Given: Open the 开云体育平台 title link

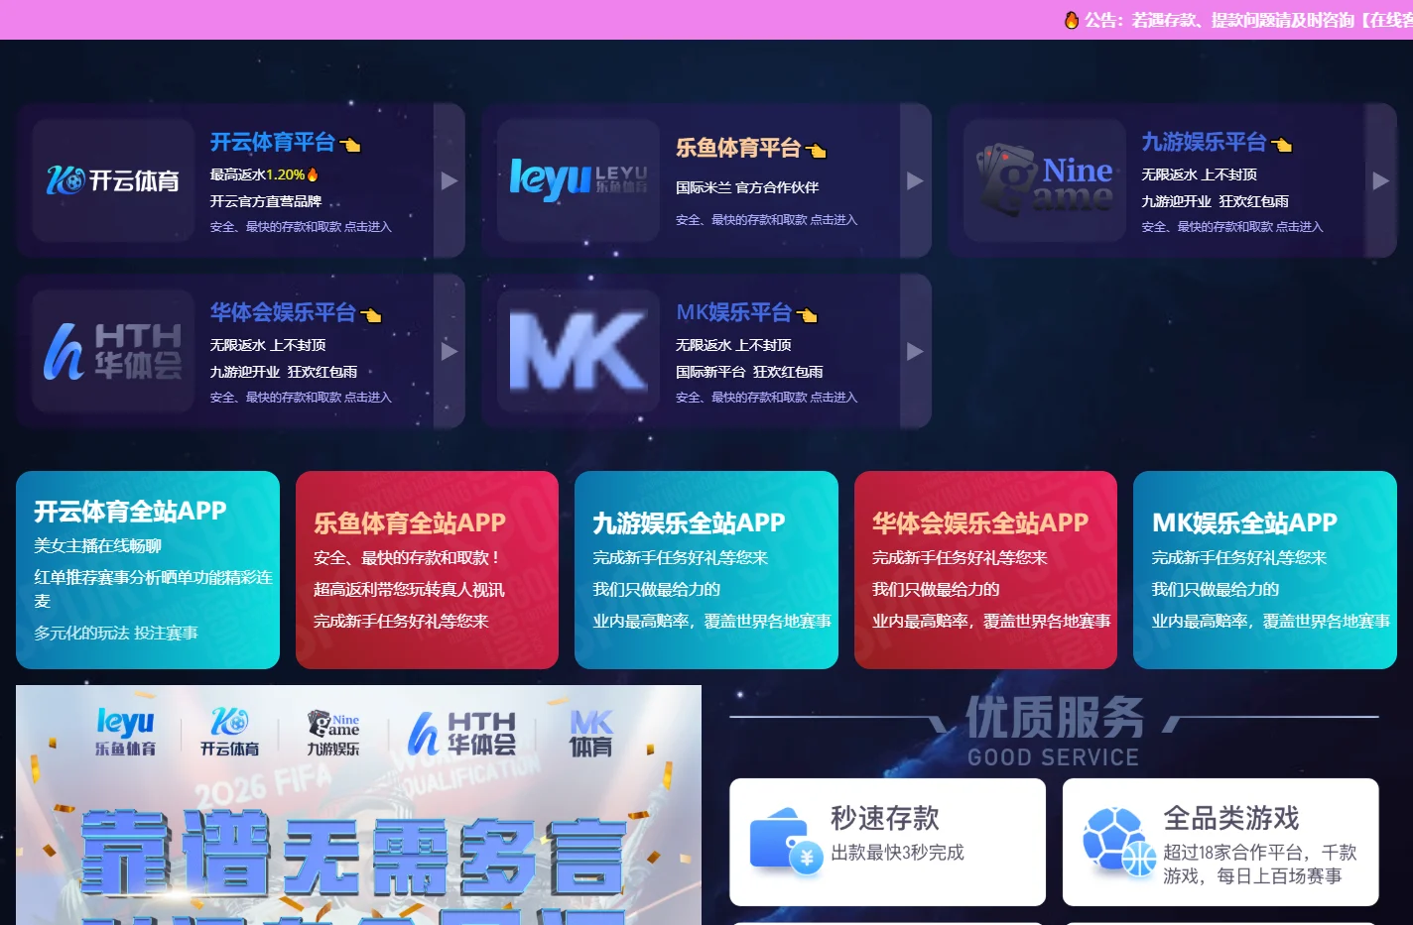Looking at the screenshot, I should 273,143.
